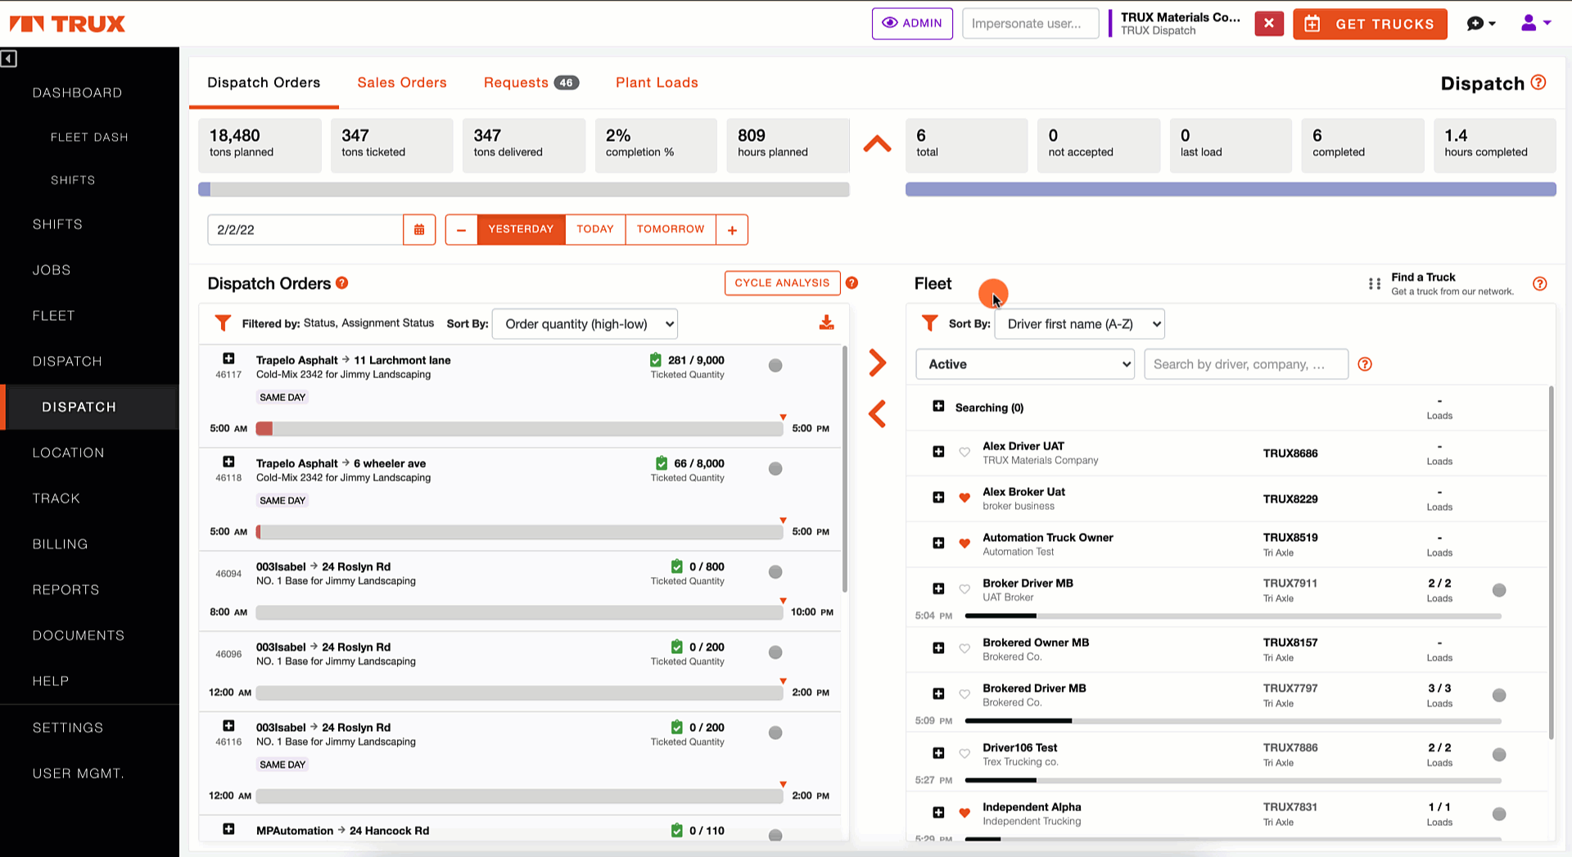1572x857 pixels.
Task: Unfavorite Alex Broker Uat heart
Action: pyautogui.click(x=964, y=498)
